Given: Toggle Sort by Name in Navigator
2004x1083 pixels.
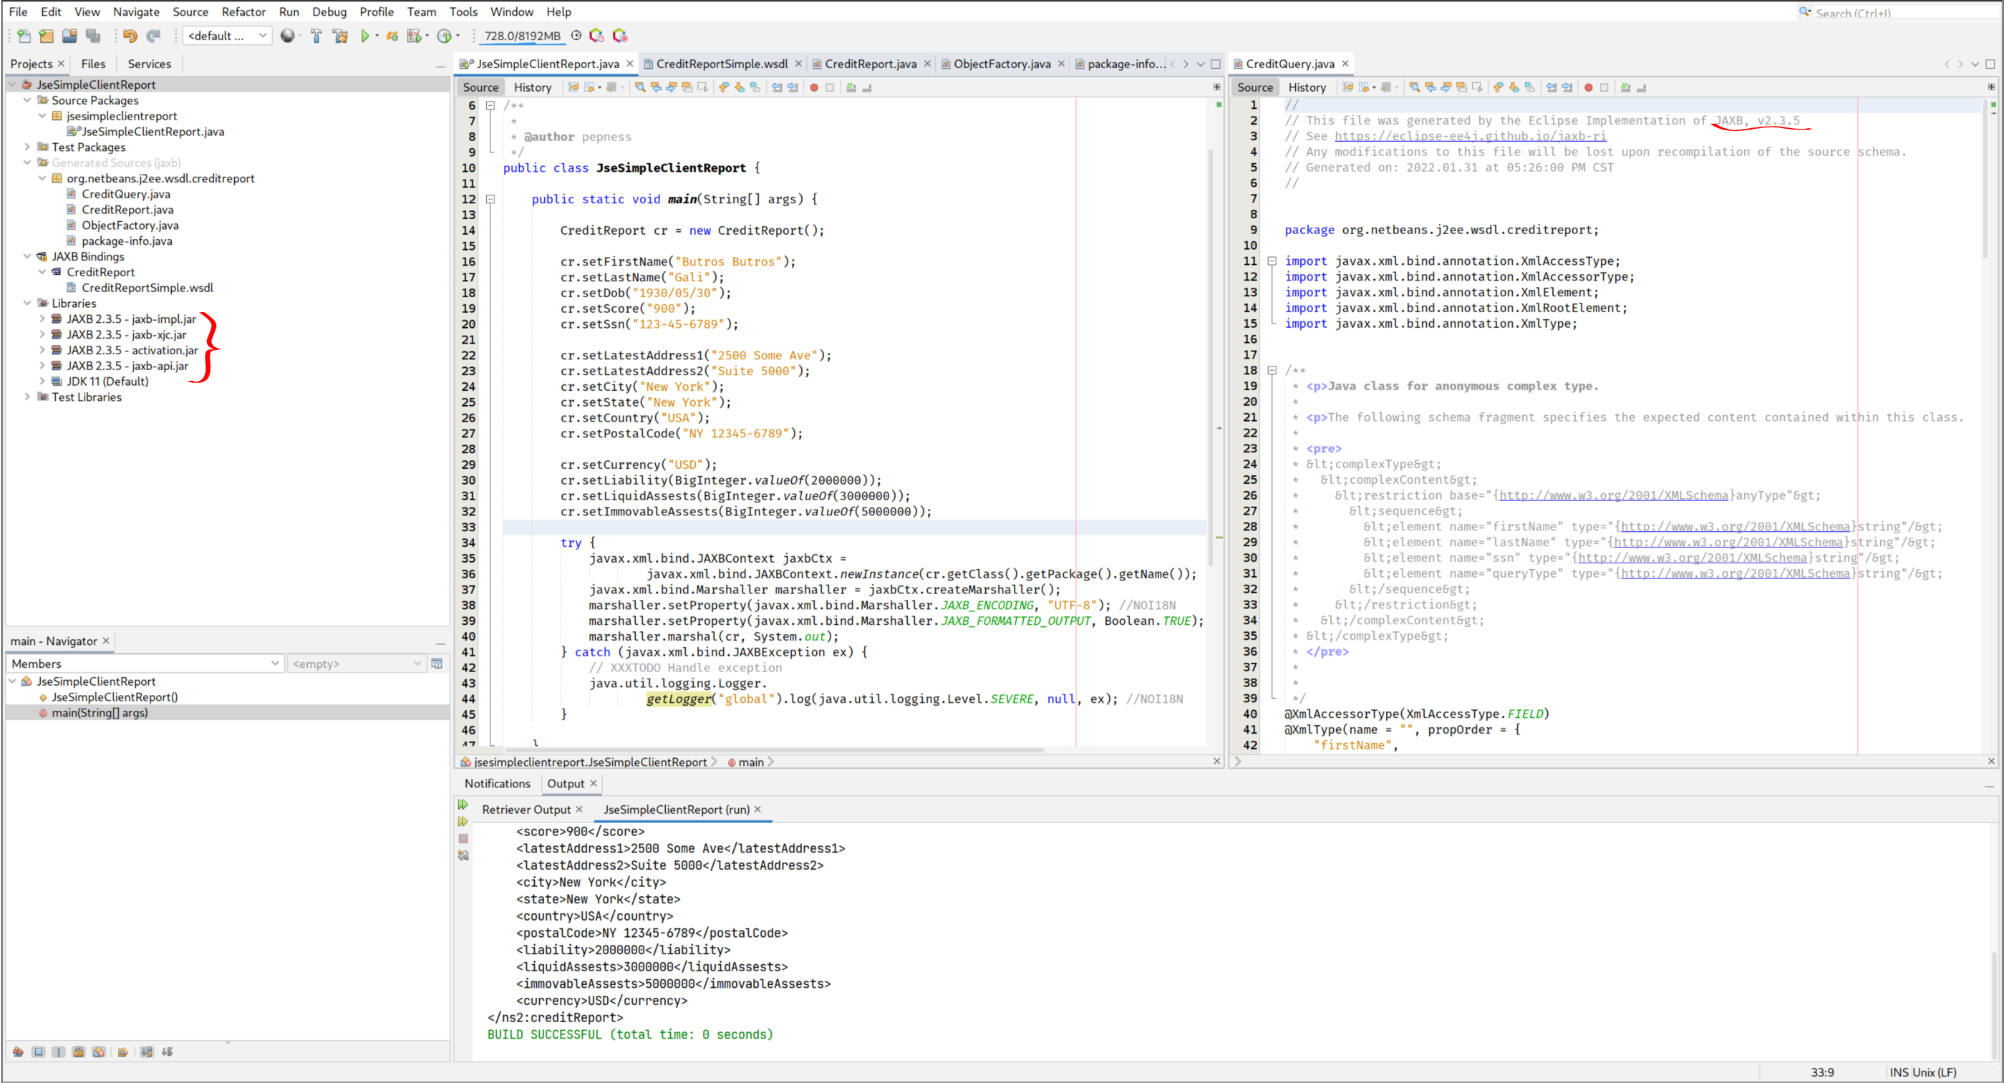Looking at the screenshot, I should 147,1052.
